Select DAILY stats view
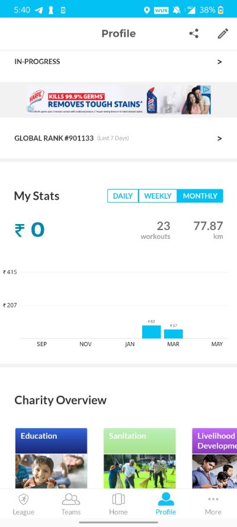The width and height of the screenshot is (237, 527). [123, 196]
